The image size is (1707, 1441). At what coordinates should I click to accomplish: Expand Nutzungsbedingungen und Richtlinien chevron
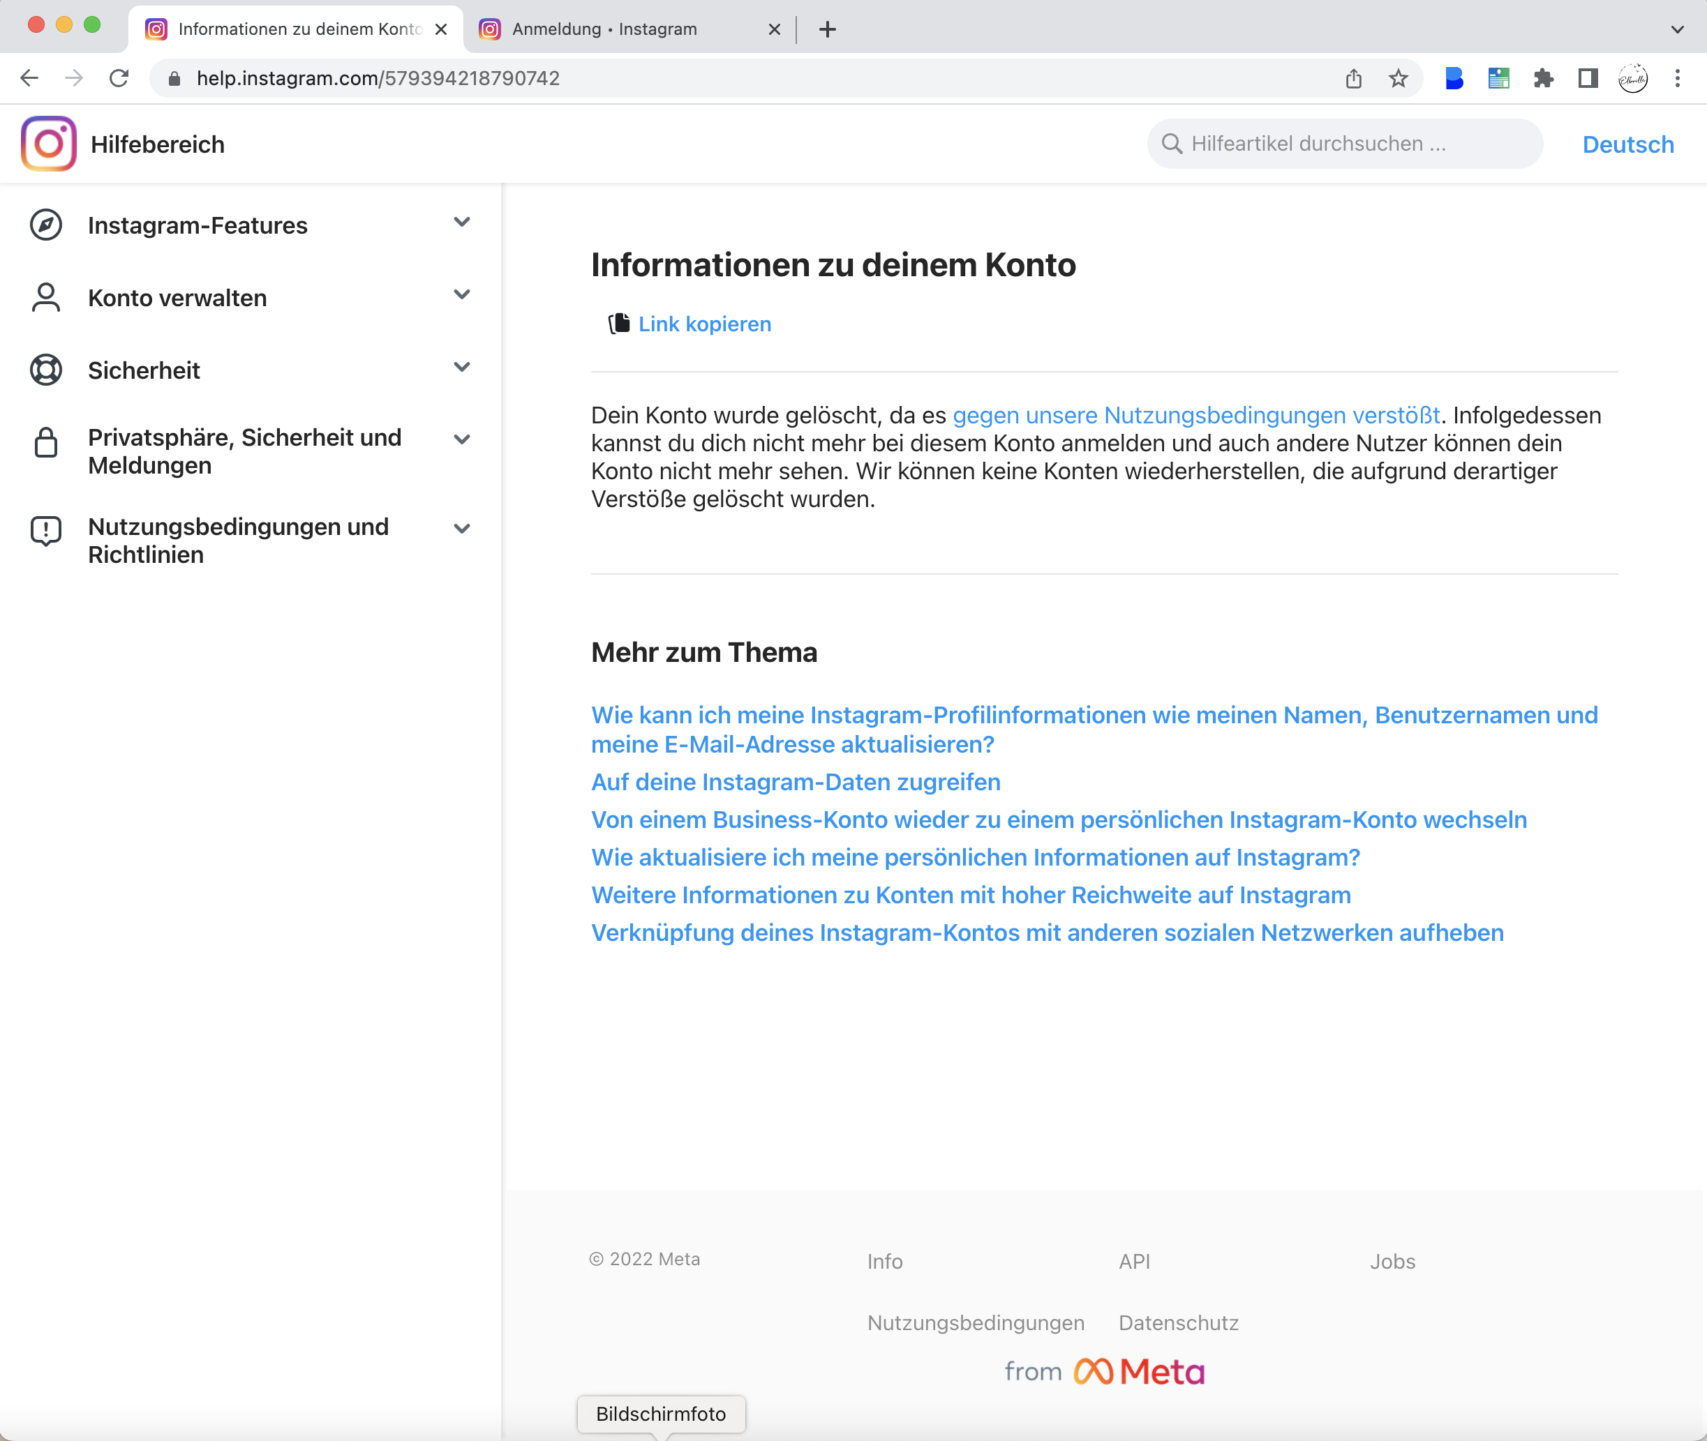click(462, 529)
